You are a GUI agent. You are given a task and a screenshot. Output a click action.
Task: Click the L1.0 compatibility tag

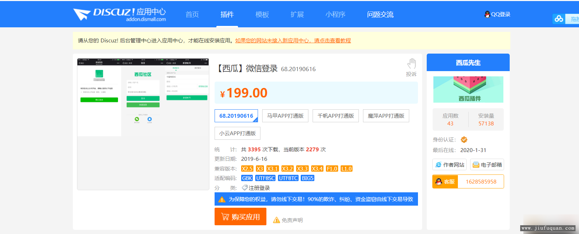pos(347,168)
